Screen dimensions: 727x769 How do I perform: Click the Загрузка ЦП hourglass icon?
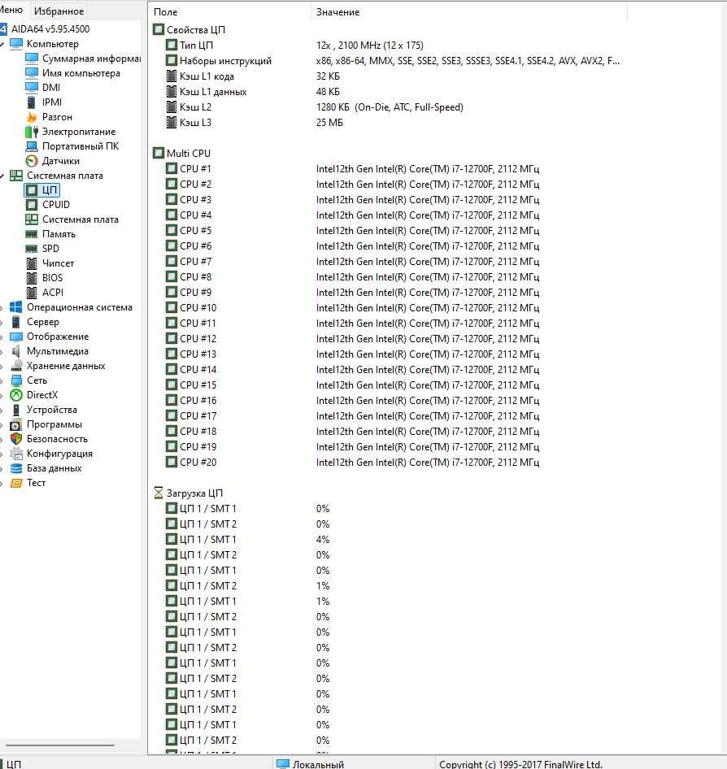coord(159,493)
